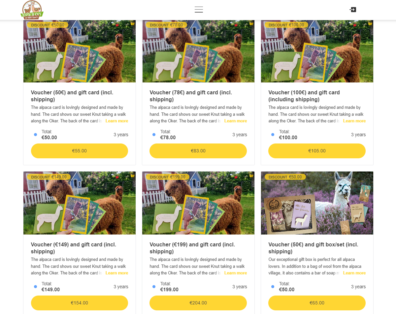Buy the 50€ voucher for €55.00
The height and width of the screenshot is (314, 396).
click(80, 151)
